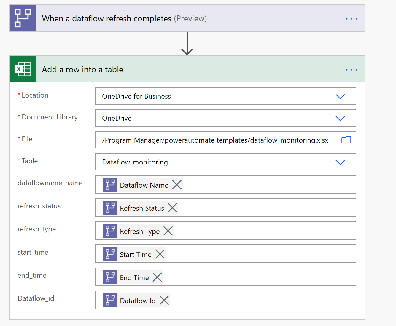Remove the Start Time token
396x326 pixels.
click(x=160, y=254)
